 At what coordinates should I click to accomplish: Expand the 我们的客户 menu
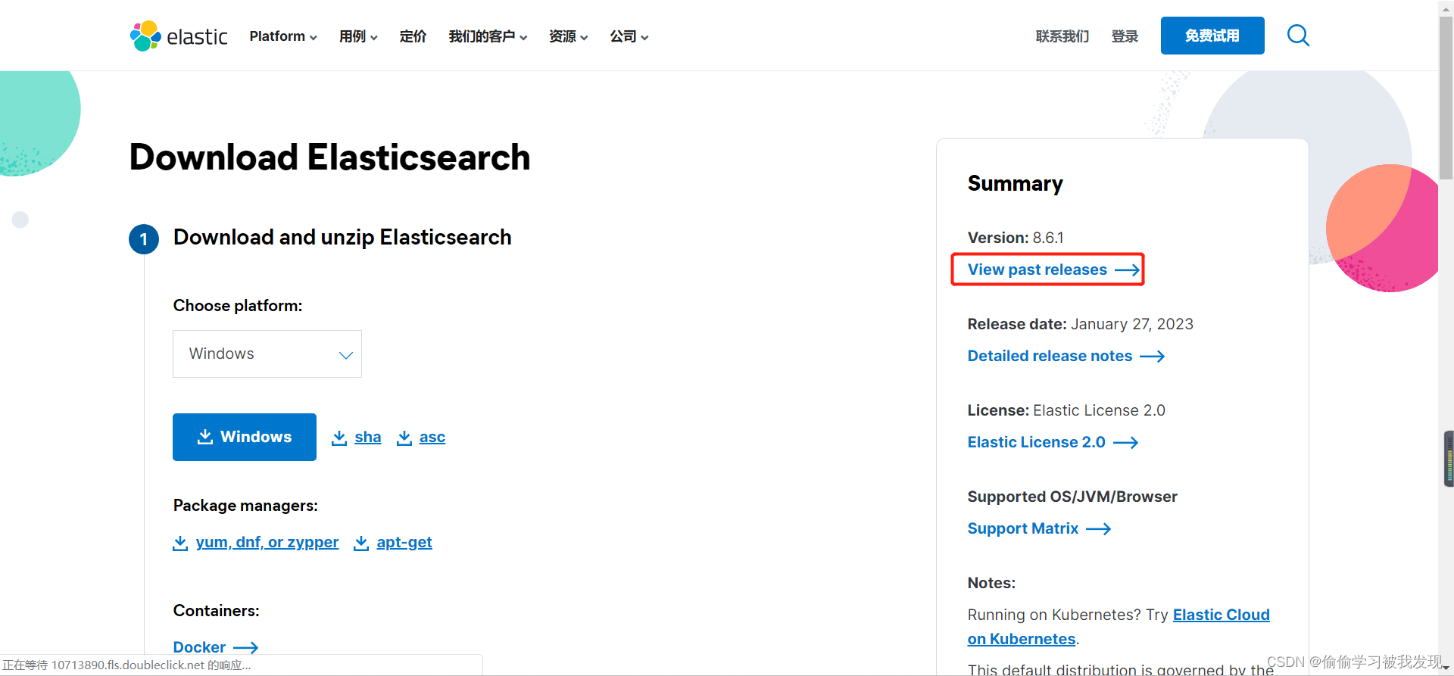tap(488, 36)
